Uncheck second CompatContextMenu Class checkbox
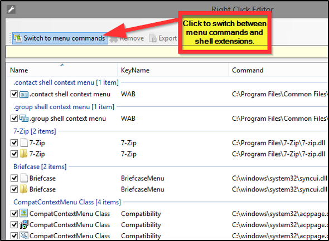329x241 pixels. tap(14, 225)
